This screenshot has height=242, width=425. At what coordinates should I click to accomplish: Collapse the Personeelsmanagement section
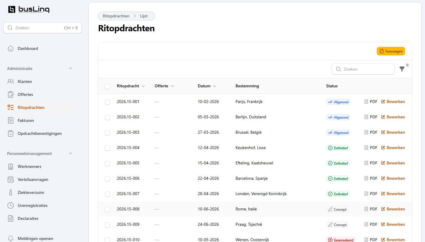(x=71, y=153)
